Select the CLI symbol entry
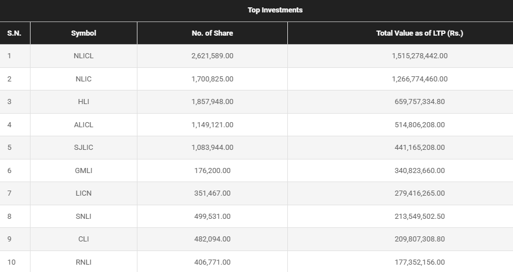This screenshot has height=272, width=513. 83,239
